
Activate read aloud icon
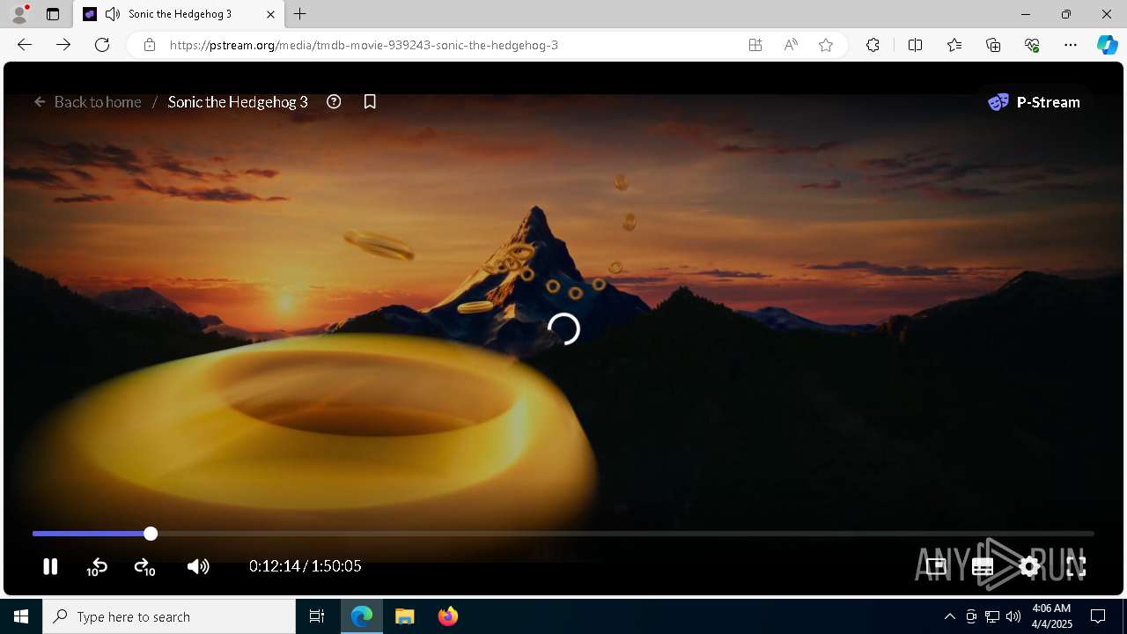[791, 45]
